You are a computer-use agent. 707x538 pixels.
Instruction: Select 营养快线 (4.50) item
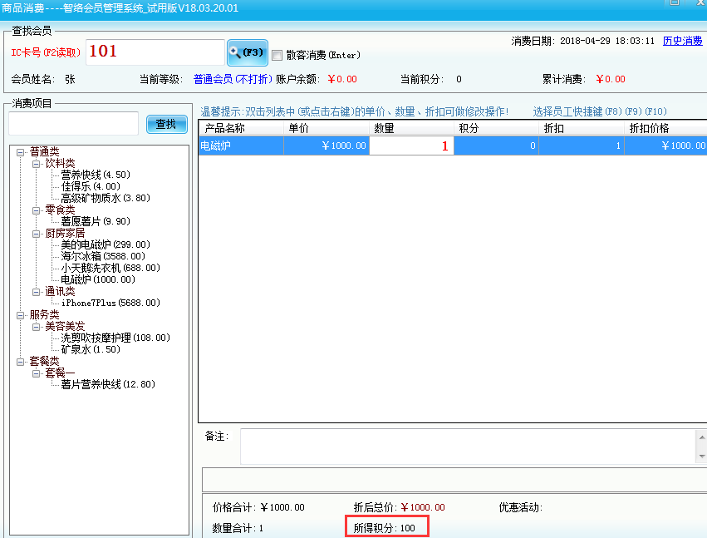[96, 175]
